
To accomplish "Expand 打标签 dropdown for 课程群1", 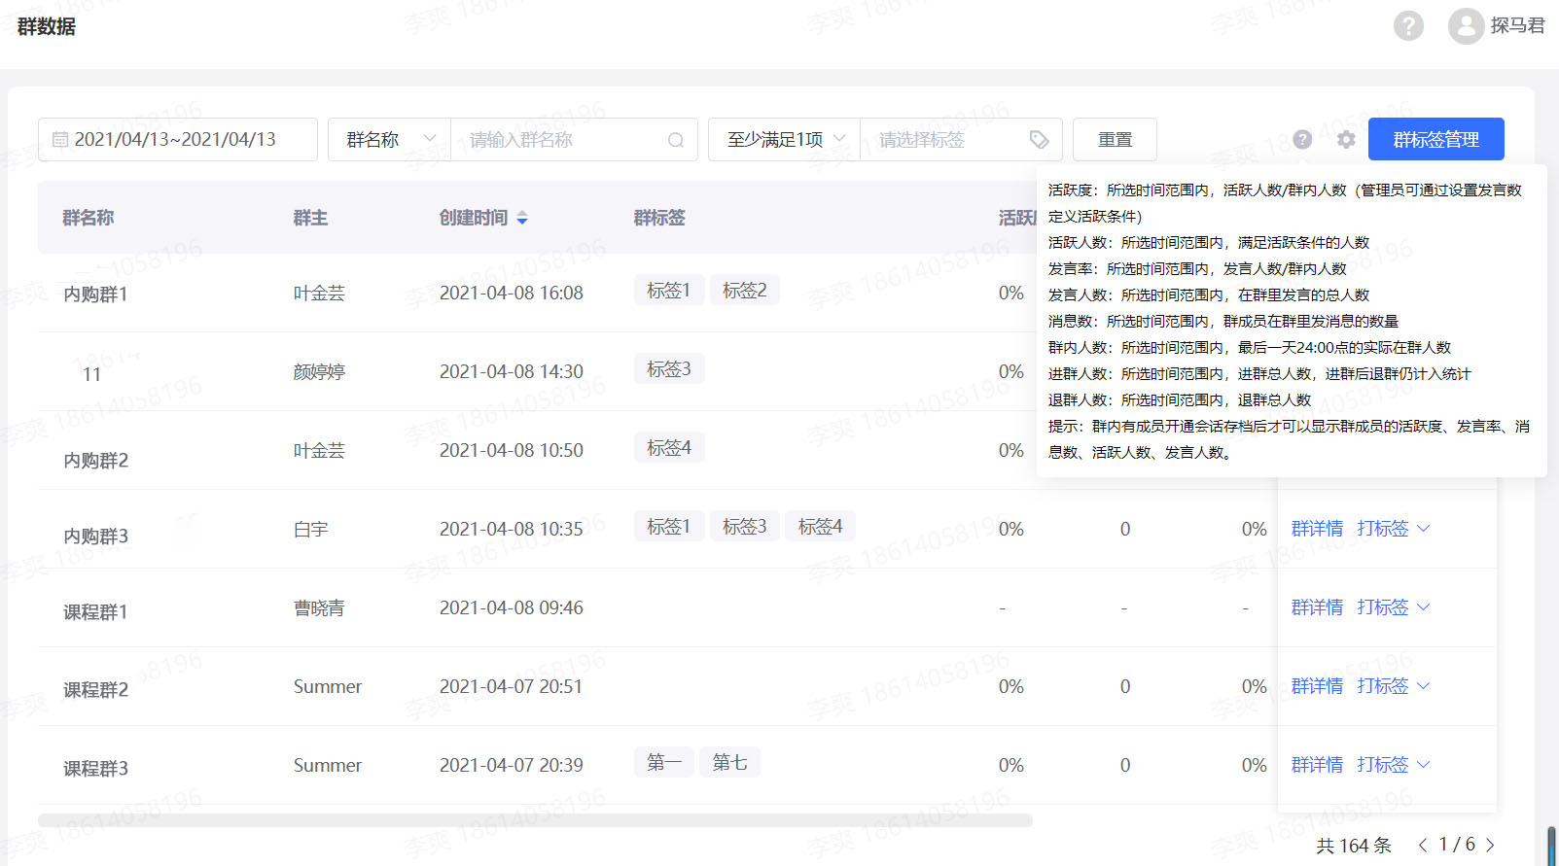I will tap(1394, 607).
